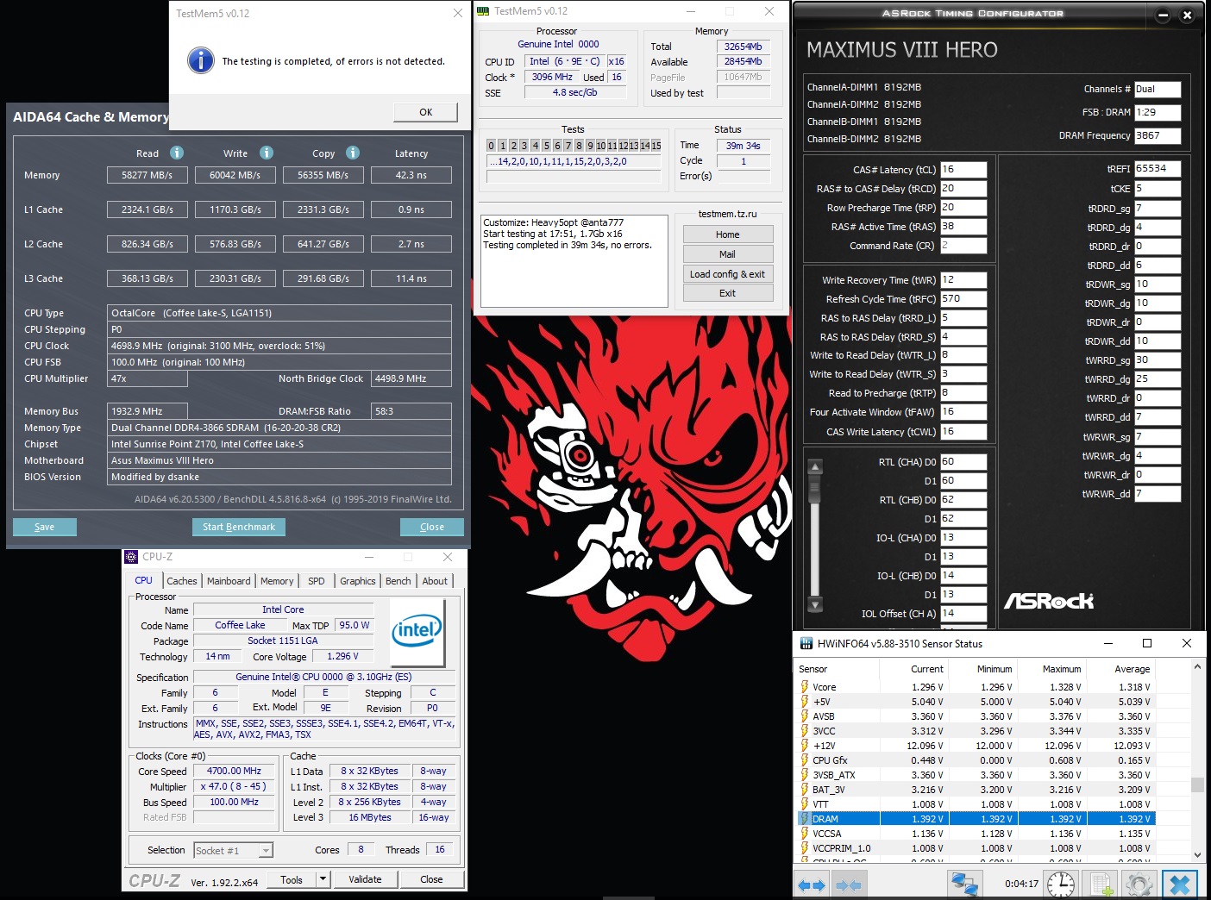Viewport: 1211px width, 900px height.
Task: Start HWiNFO logging via the sheet-plus icon
Action: click(1101, 884)
